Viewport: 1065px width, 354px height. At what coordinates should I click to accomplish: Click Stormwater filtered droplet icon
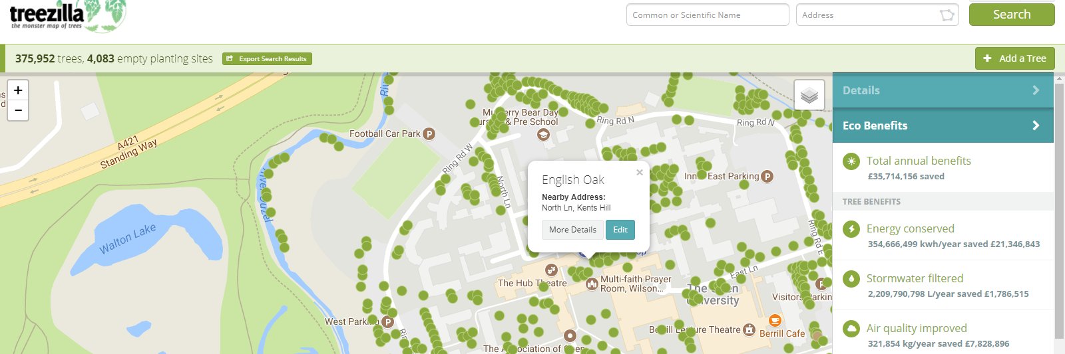851,279
